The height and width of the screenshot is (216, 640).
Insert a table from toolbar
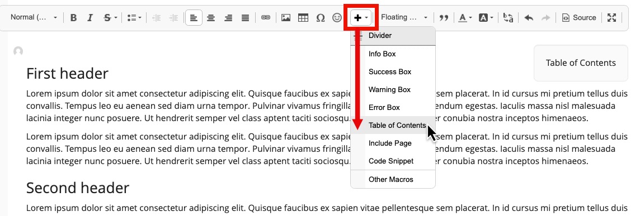tap(303, 18)
